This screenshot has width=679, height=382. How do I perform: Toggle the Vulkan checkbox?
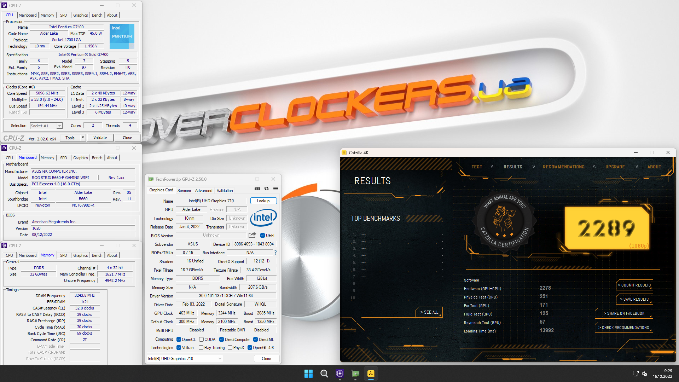pyautogui.click(x=179, y=348)
